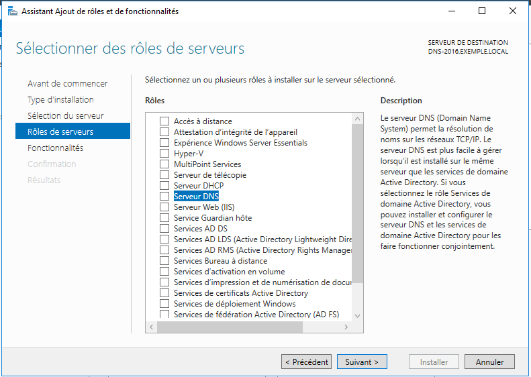Viewport: 531px width, 377px height.
Task: Open the Fonctionnalités step
Action: click(x=55, y=148)
